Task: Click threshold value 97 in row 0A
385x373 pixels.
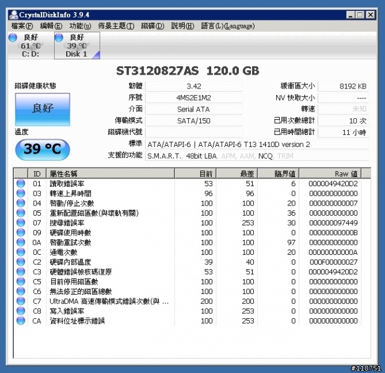Action: 291,242
